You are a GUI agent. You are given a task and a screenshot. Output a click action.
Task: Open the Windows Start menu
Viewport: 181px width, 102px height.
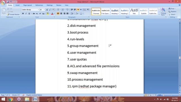point(3,99)
